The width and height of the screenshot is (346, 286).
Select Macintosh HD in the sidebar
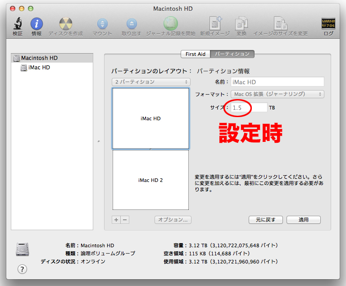click(39, 58)
